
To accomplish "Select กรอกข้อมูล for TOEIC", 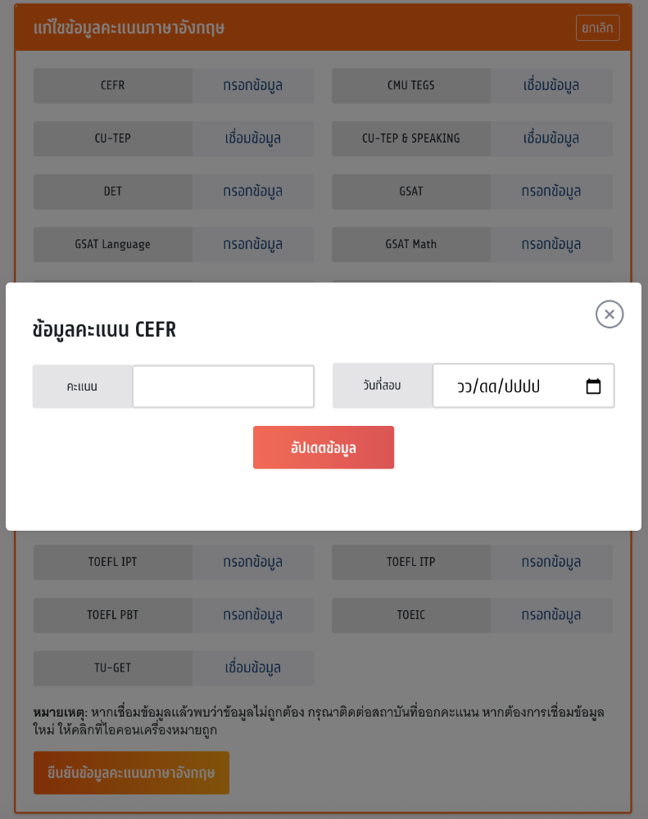I will pos(551,615).
